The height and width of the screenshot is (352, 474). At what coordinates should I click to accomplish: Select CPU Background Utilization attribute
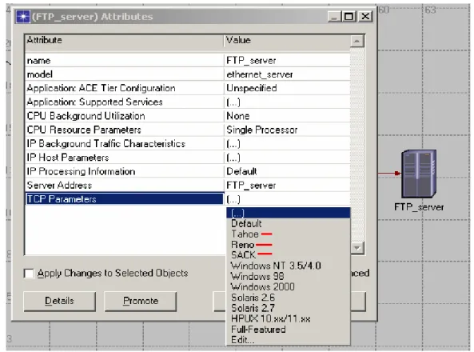click(x=125, y=116)
